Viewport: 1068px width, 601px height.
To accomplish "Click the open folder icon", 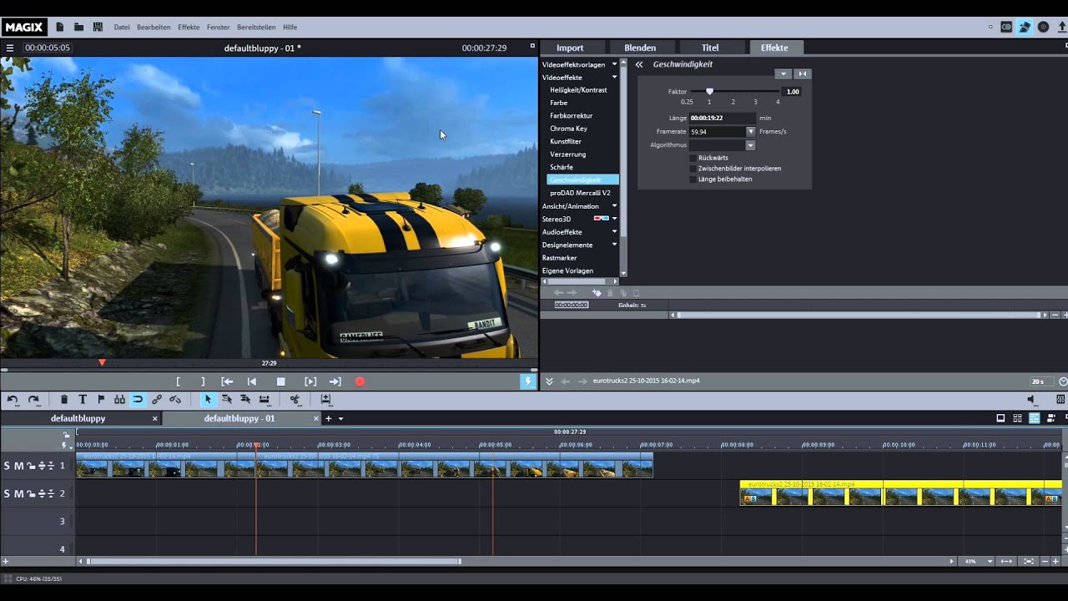I will pyautogui.click(x=78, y=27).
